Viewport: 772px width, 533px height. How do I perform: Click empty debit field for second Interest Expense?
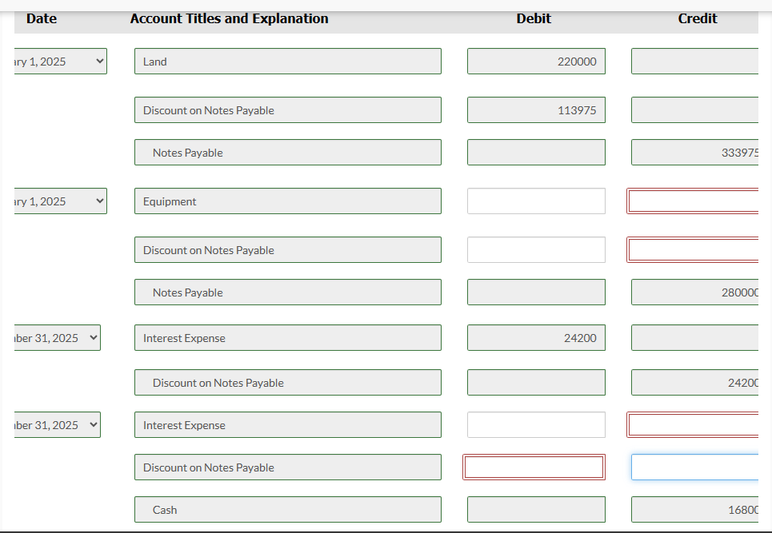tap(536, 425)
